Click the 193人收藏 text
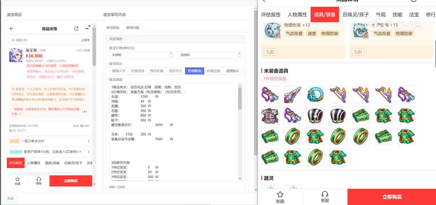 click(x=83, y=50)
